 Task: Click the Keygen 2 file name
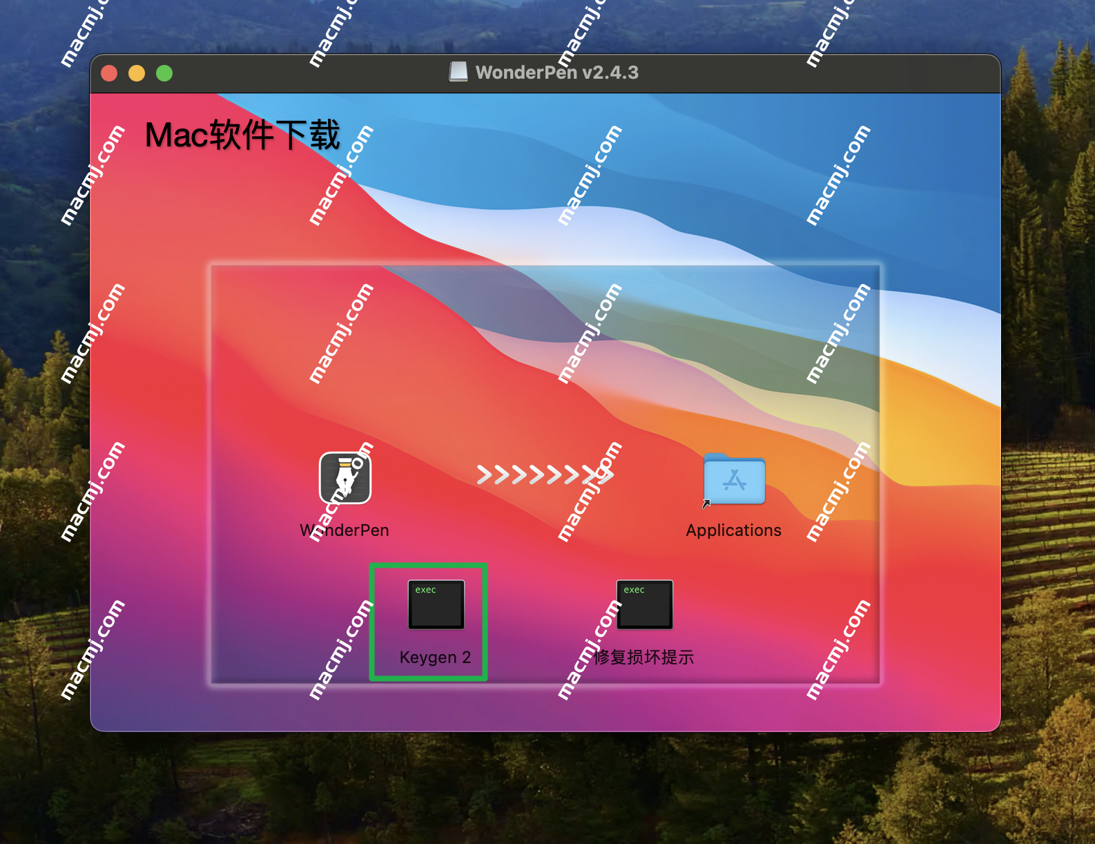[x=436, y=658]
